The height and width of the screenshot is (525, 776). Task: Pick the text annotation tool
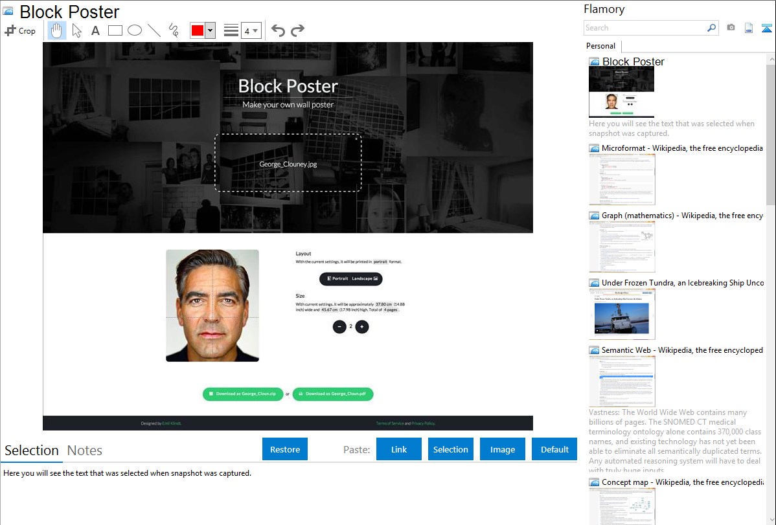coord(95,30)
